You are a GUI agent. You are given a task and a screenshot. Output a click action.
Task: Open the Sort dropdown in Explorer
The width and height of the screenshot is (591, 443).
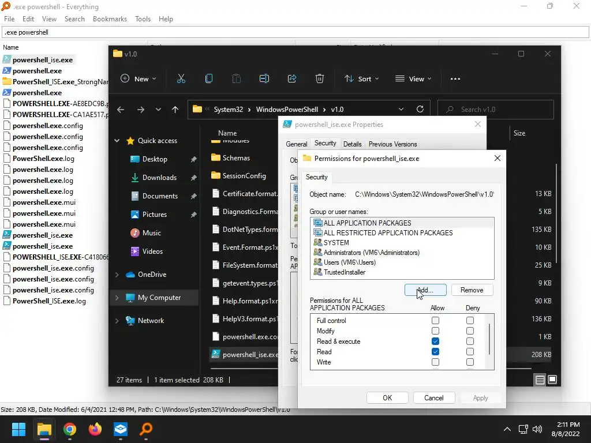tap(361, 78)
